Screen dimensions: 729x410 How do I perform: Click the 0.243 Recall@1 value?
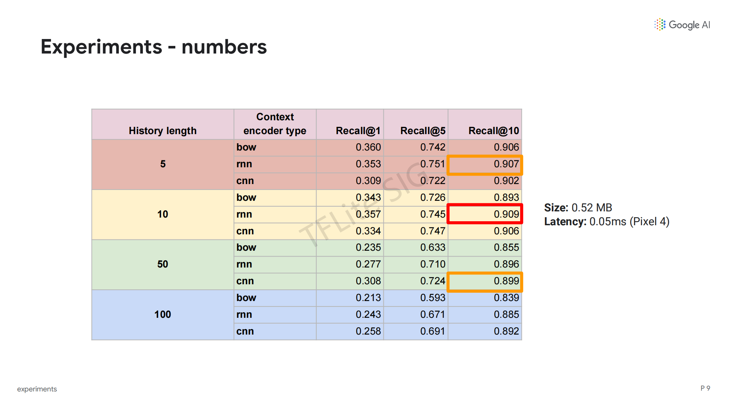(x=368, y=315)
